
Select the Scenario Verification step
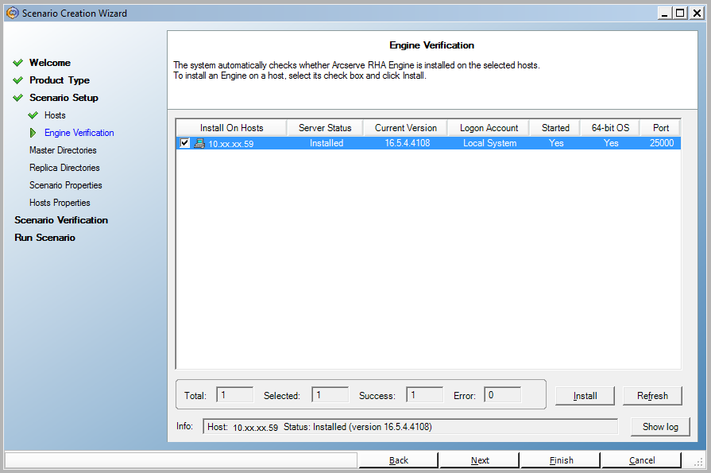61,220
